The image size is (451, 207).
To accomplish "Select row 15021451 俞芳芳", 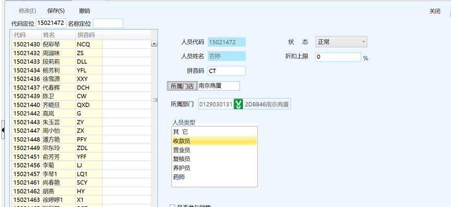I will point(81,157).
